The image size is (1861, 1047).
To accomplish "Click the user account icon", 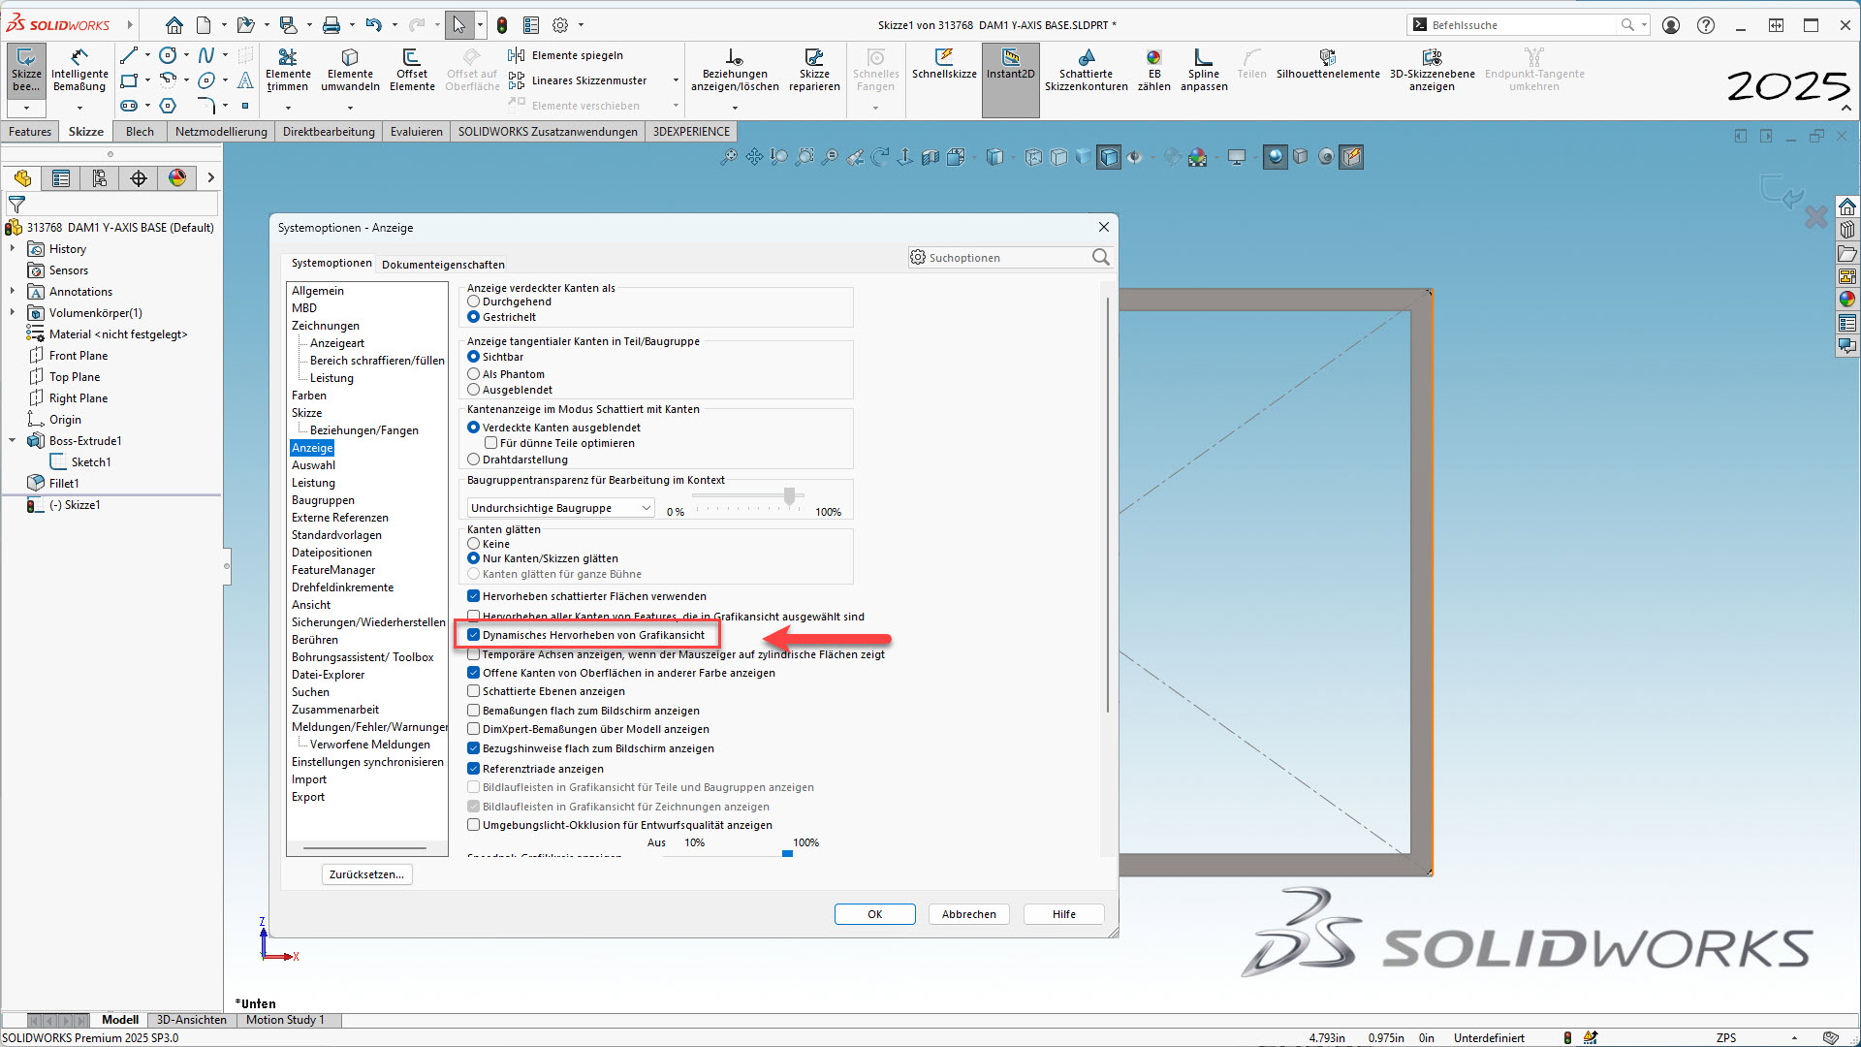I will point(1671,25).
